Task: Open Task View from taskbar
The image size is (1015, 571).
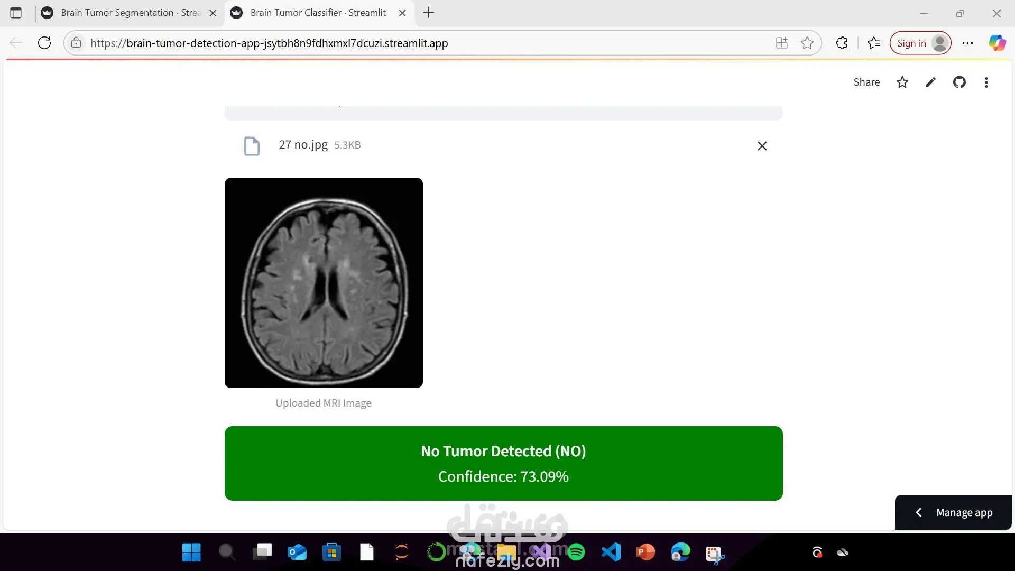Action: click(262, 552)
